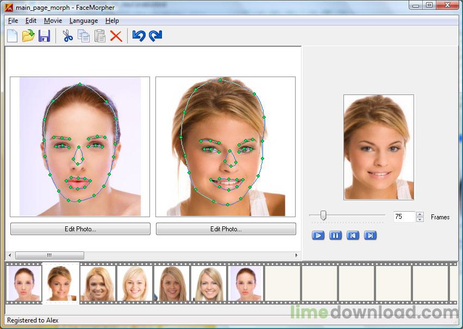Open a project with the folder icon
This screenshot has height=329, width=463.
pos(28,36)
